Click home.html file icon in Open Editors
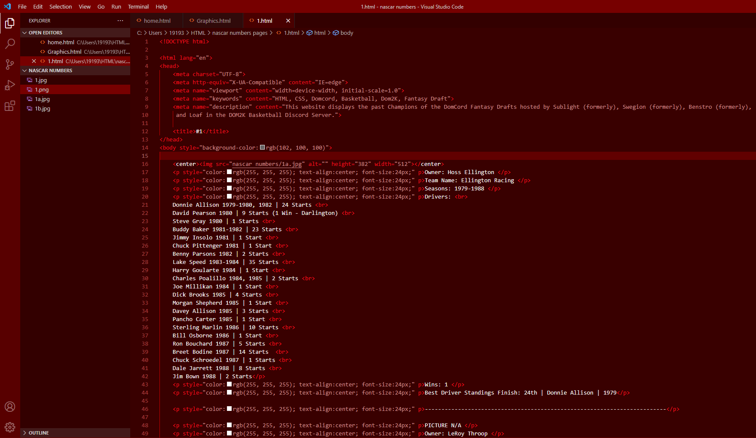Viewport: 756px width, 438px height. [43, 42]
